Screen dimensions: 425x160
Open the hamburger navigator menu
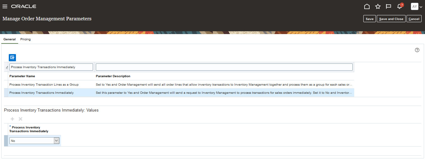(5, 7)
